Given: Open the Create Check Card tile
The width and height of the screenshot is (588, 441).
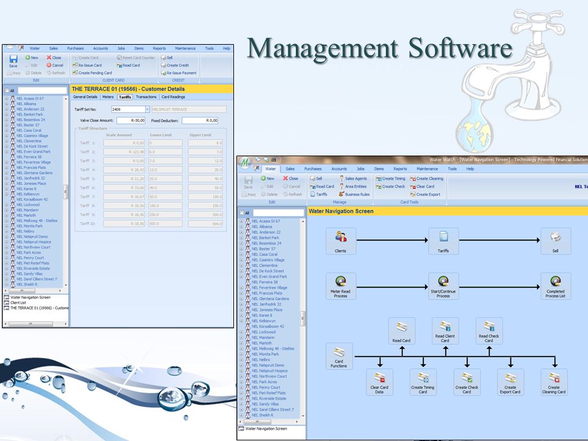Looking at the screenshot, I should (467, 382).
